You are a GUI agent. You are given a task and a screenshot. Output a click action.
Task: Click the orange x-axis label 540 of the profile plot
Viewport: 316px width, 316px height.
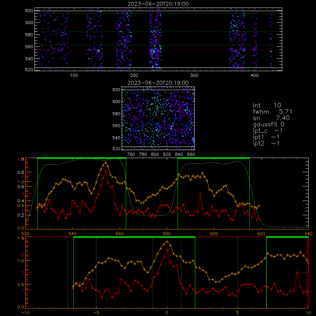coord(73,234)
